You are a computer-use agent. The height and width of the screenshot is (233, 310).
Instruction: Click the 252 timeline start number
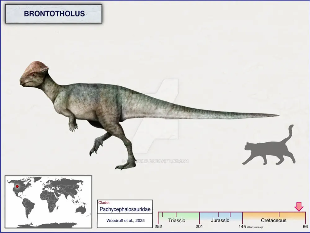pyautogui.click(x=158, y=226)
